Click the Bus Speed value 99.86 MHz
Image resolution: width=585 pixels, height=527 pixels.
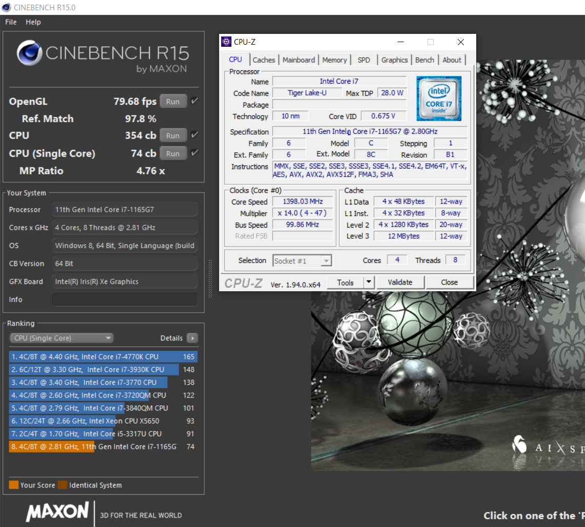303,224
